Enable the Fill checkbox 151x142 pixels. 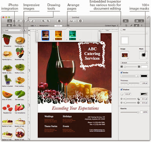pos(122,30)
